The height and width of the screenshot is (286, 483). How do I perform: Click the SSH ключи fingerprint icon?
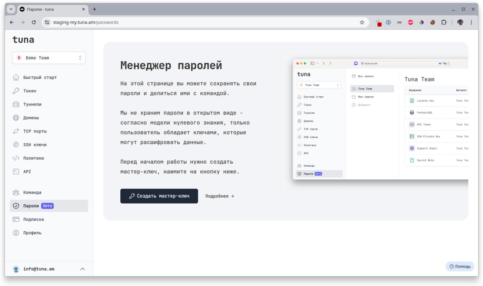point(16,145)
